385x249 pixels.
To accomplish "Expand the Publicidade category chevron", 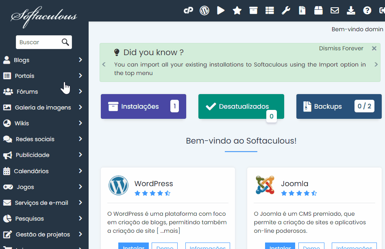I will point(80,155).
